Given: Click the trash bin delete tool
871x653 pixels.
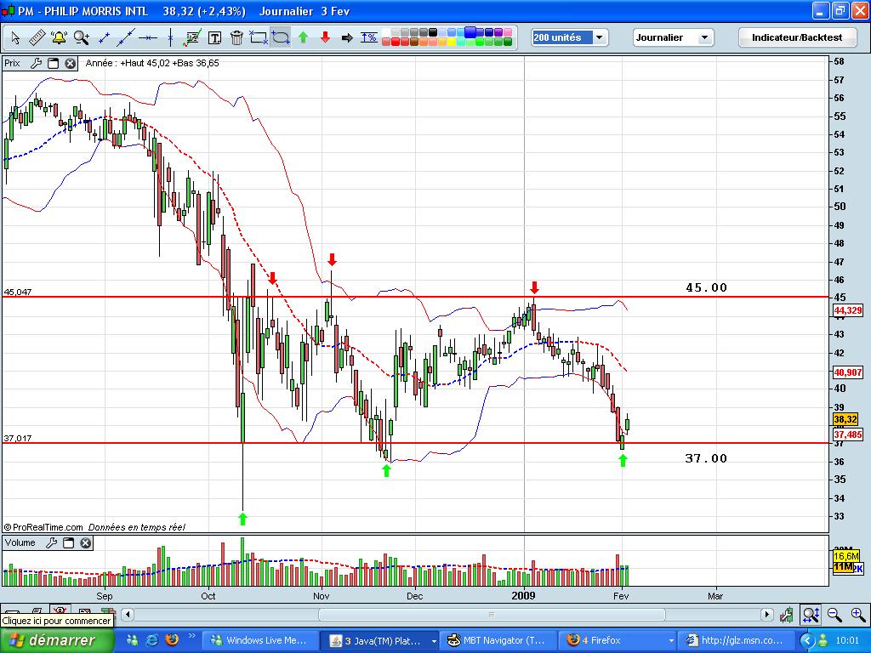Looking at the screenshot, I should pos(236,37).
